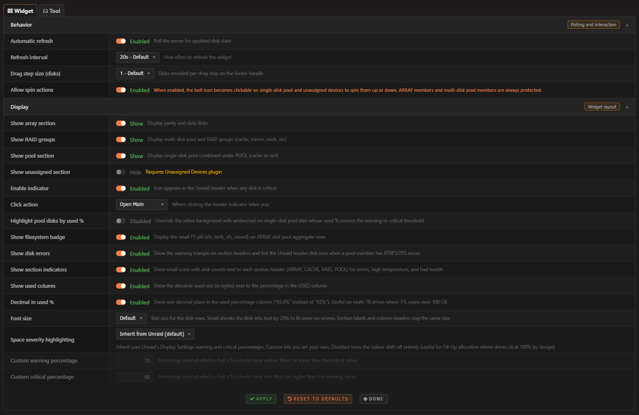The width and height of the screenshot is (639, 415).
Task: Click the 'Display' section header text
Action: click(20, 107)
